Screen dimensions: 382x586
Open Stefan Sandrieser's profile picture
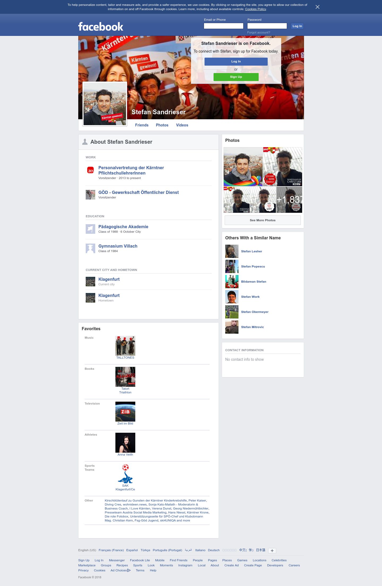tap(105, 104)
